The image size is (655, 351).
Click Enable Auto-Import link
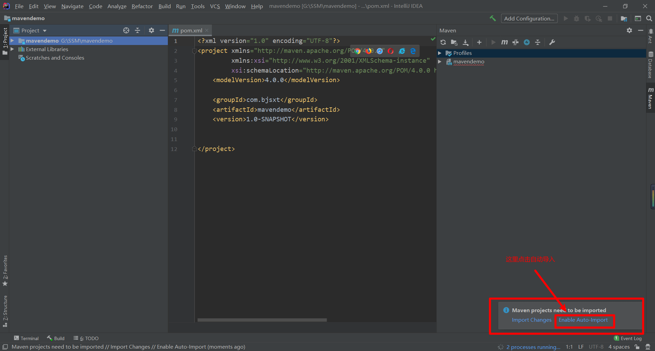(583, 320)
